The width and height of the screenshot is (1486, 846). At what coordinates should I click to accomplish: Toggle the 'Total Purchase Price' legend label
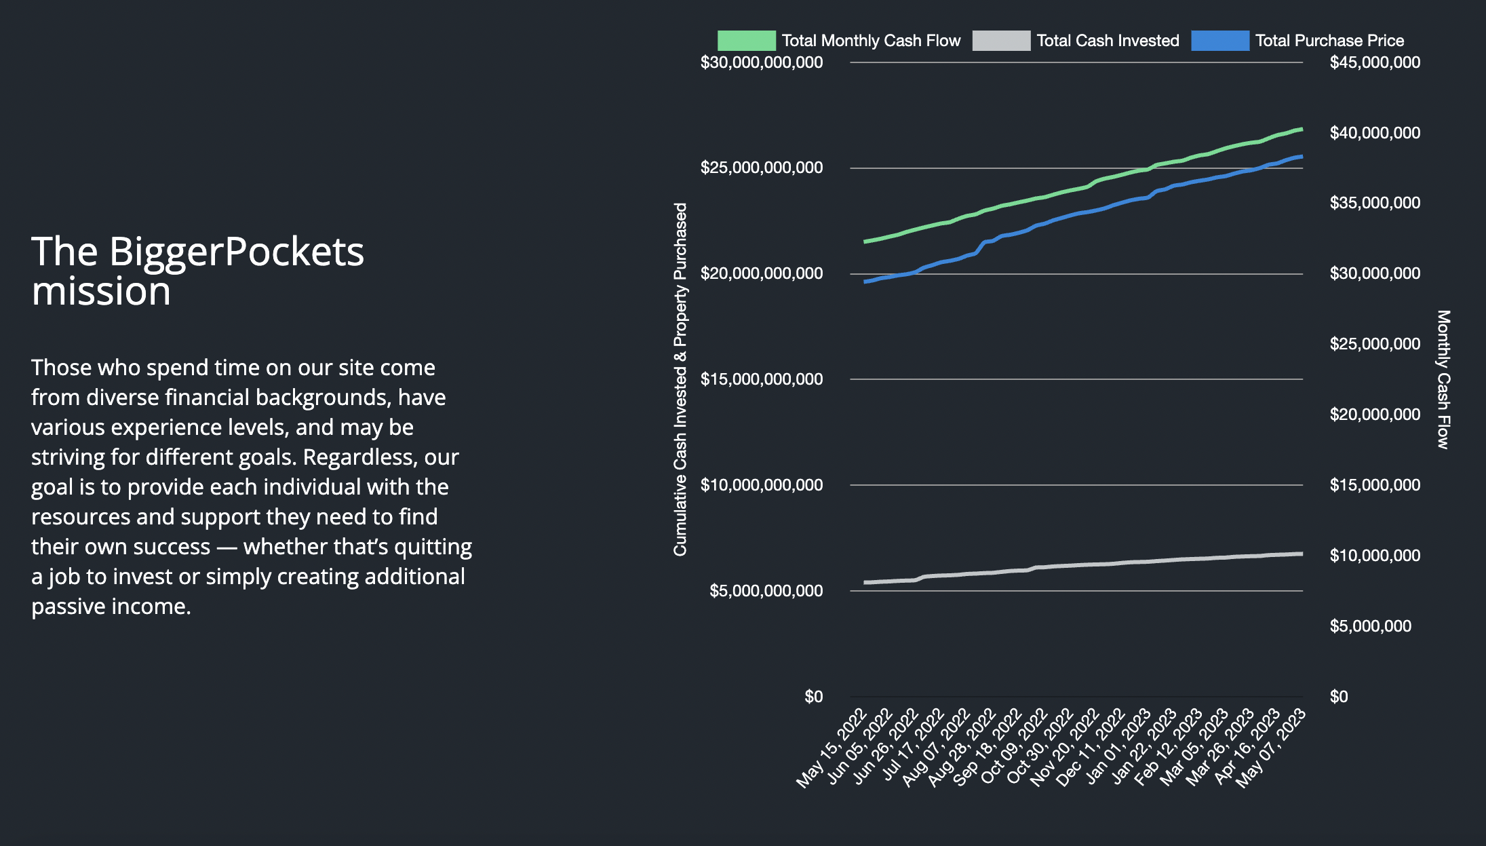pyautogui.click(x=1329, y=41)
